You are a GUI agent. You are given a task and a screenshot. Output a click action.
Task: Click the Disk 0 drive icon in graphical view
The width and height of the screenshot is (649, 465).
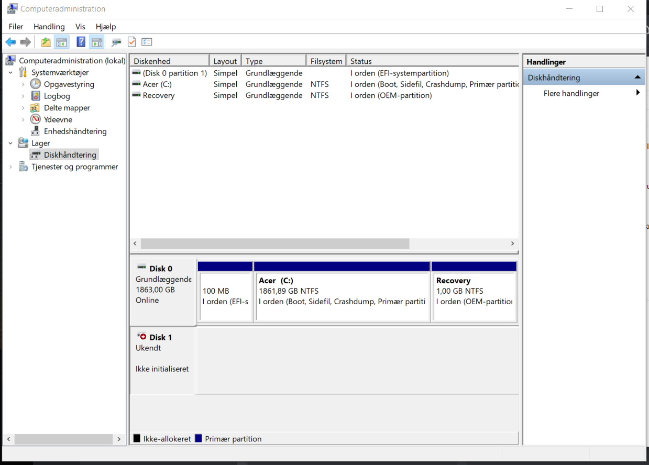141,267
